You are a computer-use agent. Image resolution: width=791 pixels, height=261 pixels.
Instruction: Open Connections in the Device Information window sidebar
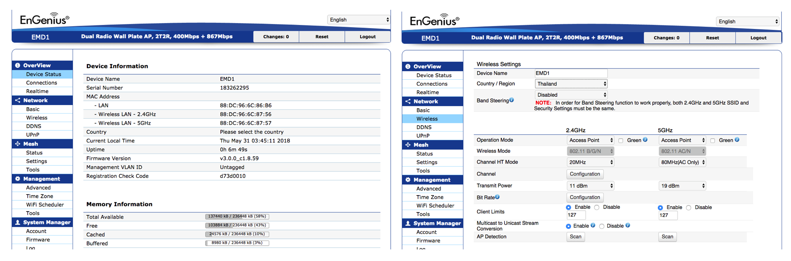(x=42, y=83)
